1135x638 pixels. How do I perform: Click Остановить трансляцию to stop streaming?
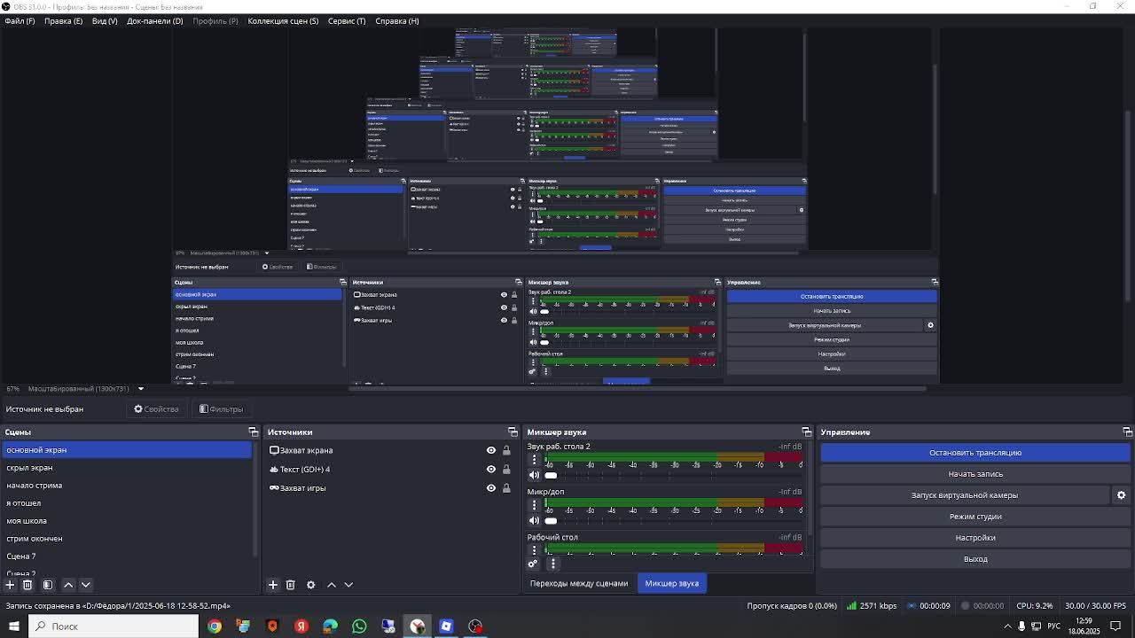[x=975, y=453]
